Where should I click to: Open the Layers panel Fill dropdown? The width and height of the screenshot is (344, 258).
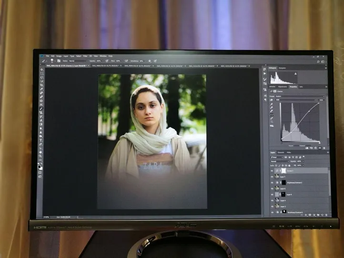pyautogui.click(x=303, y=166)
